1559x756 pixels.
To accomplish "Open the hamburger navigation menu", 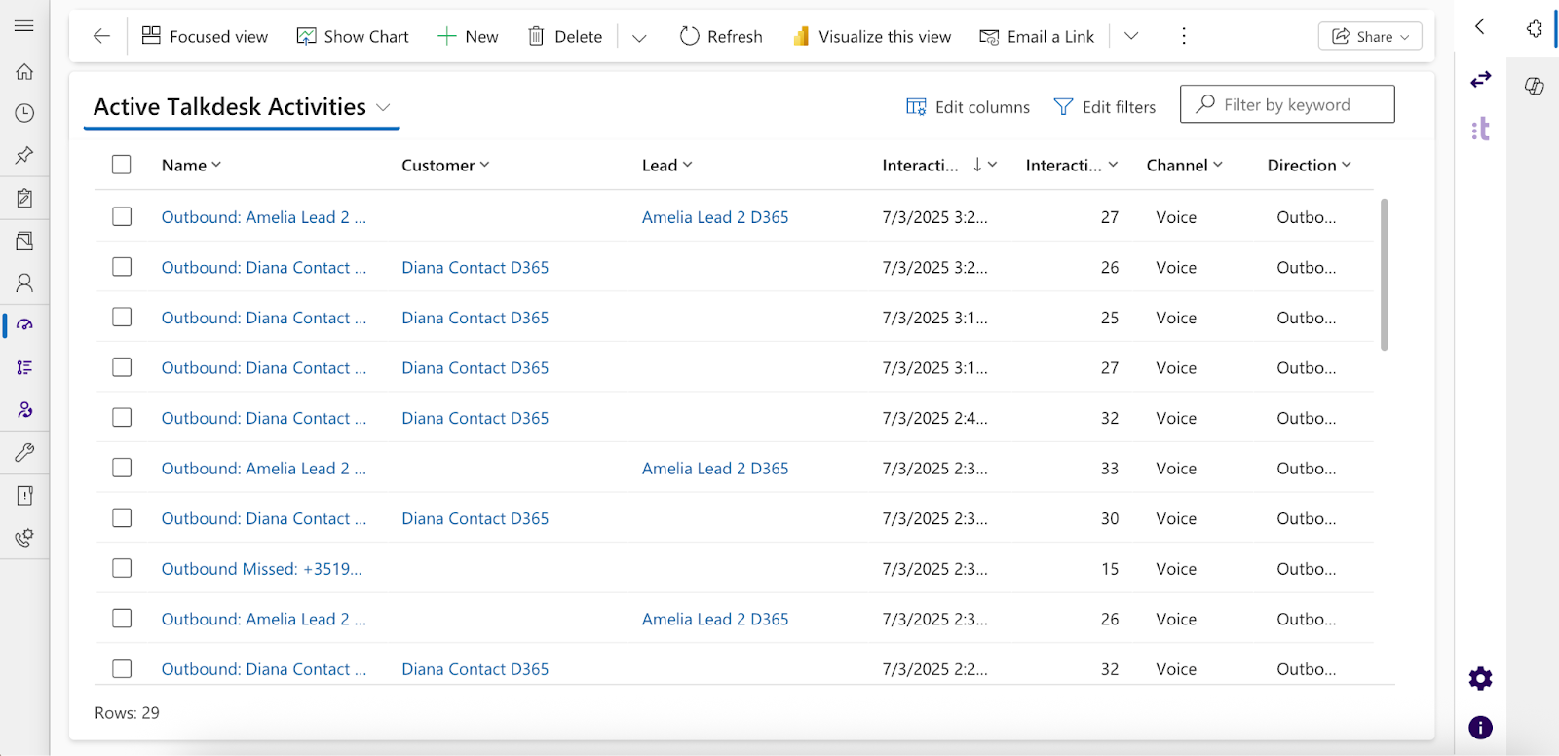I will point(24,26).
